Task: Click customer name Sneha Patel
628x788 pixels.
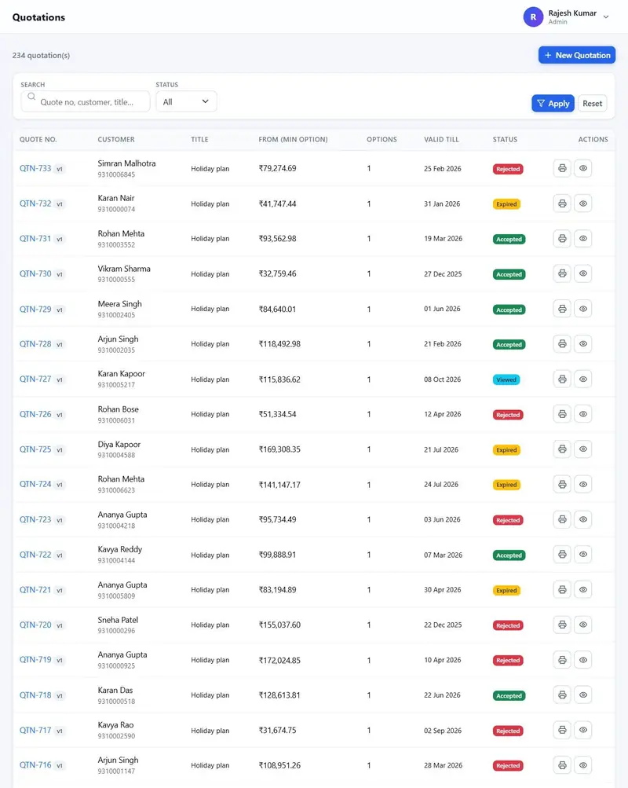Action: pyautogui.click(x=118, y=620)
